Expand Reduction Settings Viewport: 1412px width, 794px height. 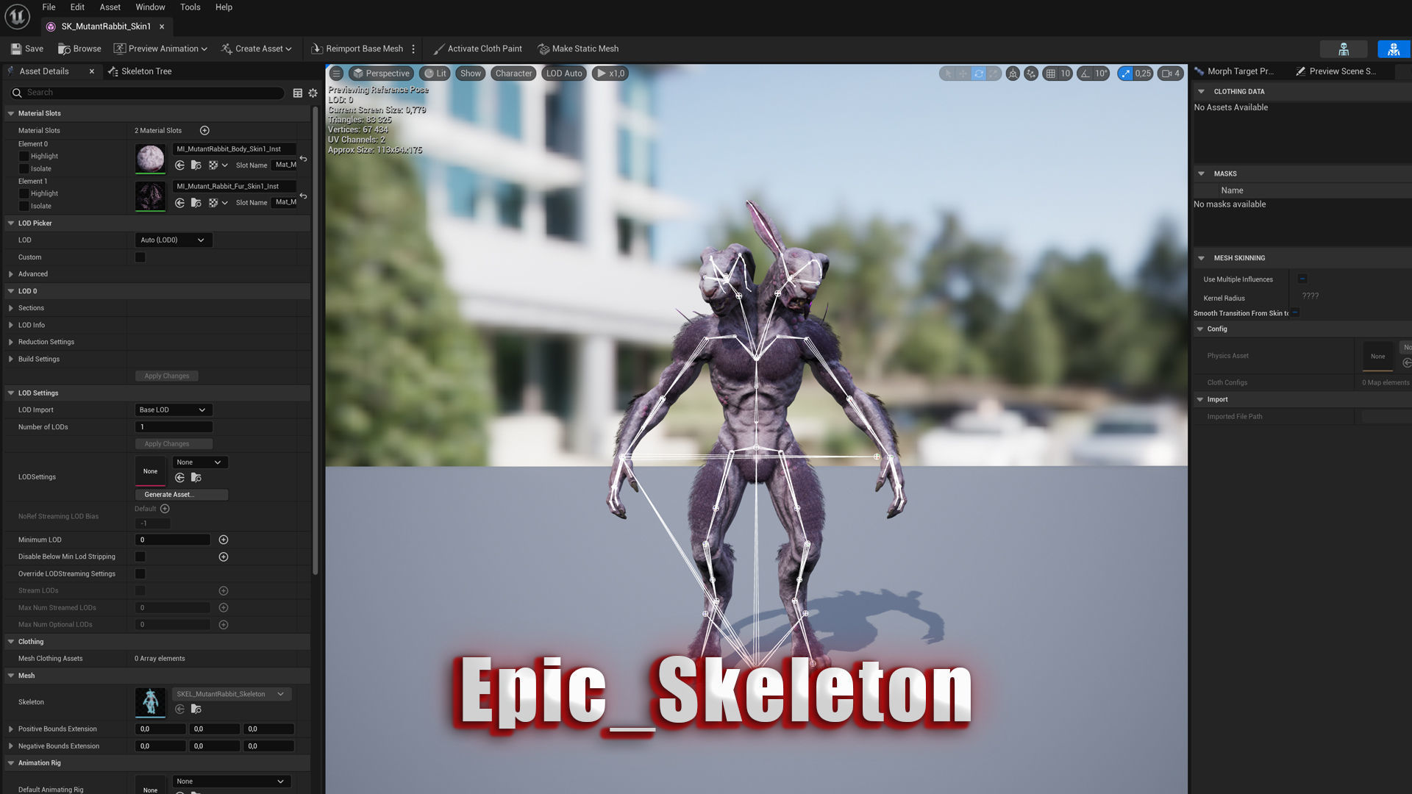(x=11, y=342)
